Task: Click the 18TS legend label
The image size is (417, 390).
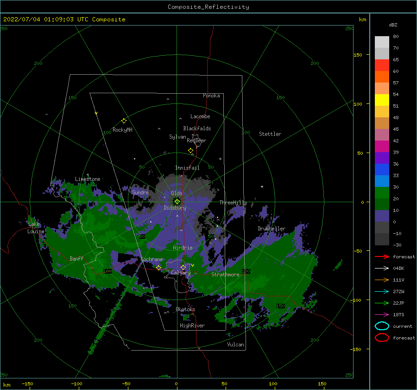Action: coord(398,315)
